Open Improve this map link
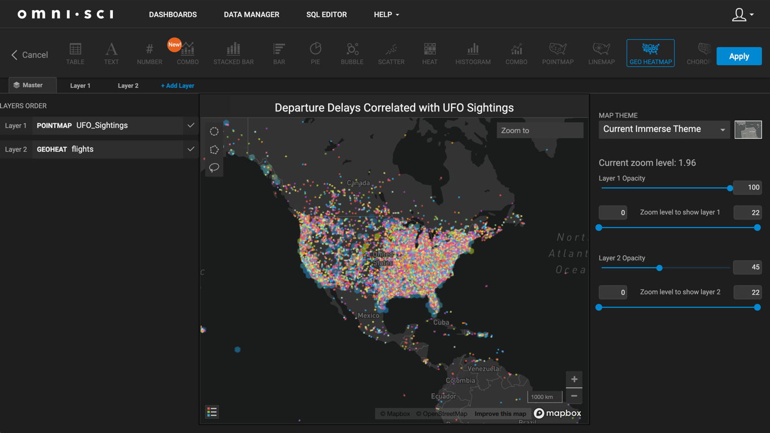 [x=500, y=414]
